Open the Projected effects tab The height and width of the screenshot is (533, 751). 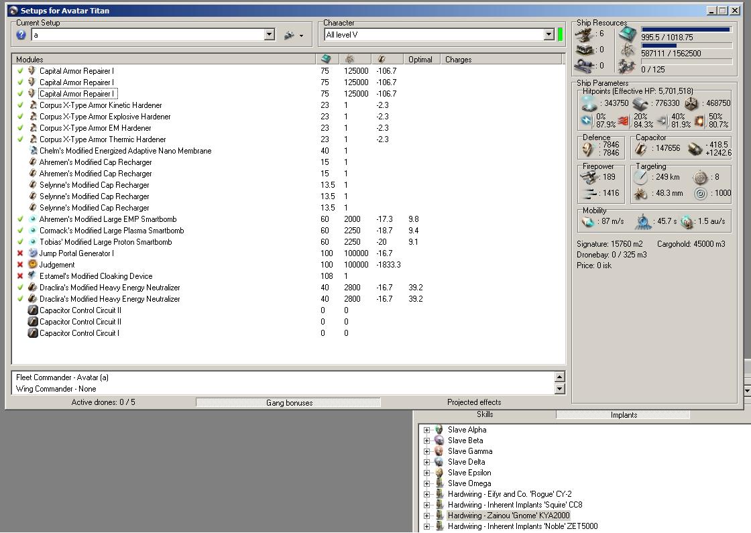click(x=474, y=402)
